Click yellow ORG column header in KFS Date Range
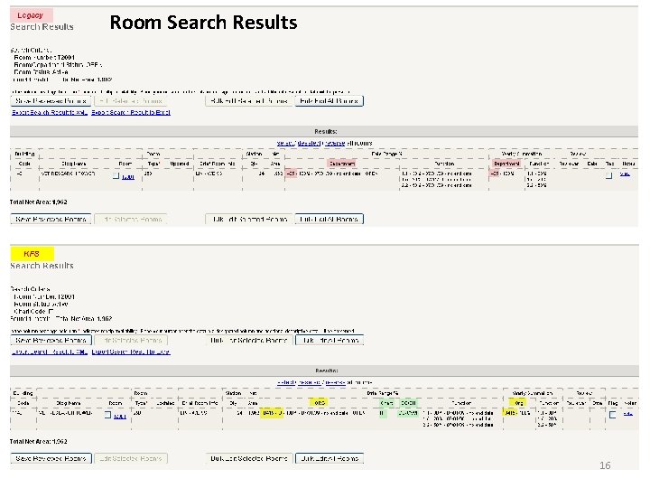The height and width of the screenshot is (488, 650). [x=319, y=402]
